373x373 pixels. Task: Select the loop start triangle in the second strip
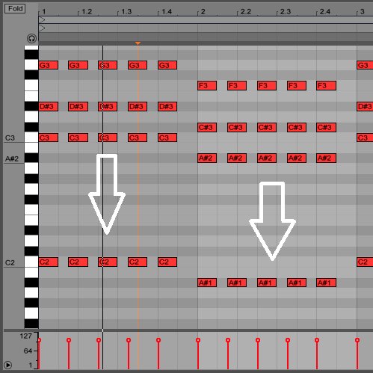[42, 28]
